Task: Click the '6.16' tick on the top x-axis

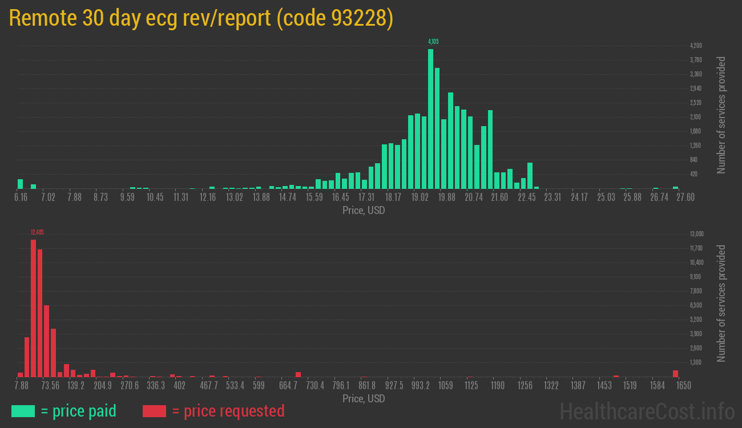Action: 21,196
